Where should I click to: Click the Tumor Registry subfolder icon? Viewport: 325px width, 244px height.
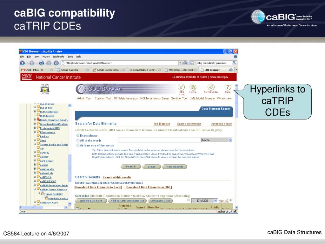point(42,193)
